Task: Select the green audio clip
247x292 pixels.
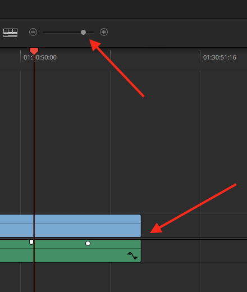Action: pos(70,251)
